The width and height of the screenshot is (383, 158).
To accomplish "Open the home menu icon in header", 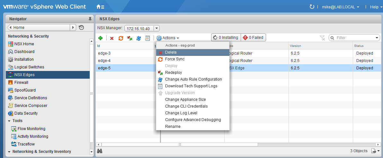I will click(x=100, y=7).
